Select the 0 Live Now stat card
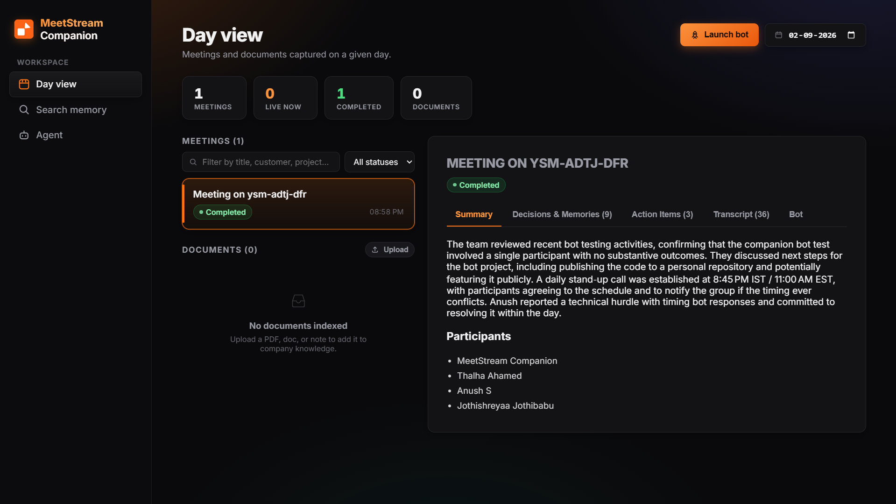The width and height of the screenshot is (896, 504). [x=285, y=98]
